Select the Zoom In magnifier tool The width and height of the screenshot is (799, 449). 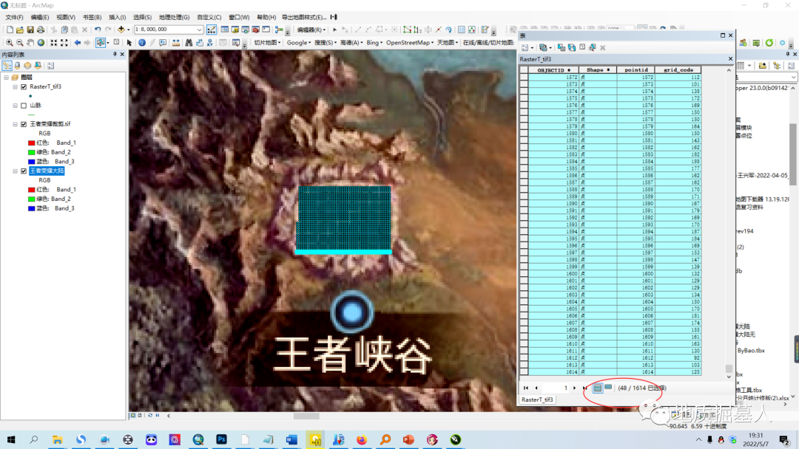coord(10,43)
